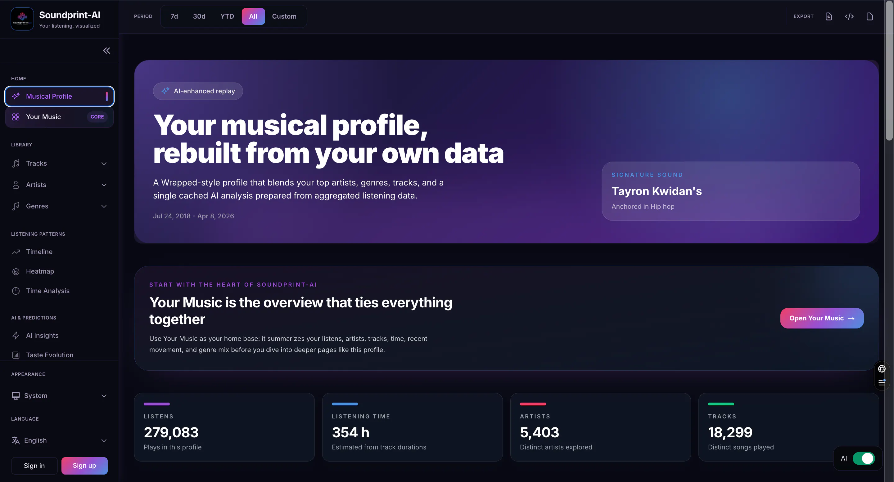The width and height of the screenshot is (894, 482).
Task: Export as code brackets icon
Action: coord(849,16)
